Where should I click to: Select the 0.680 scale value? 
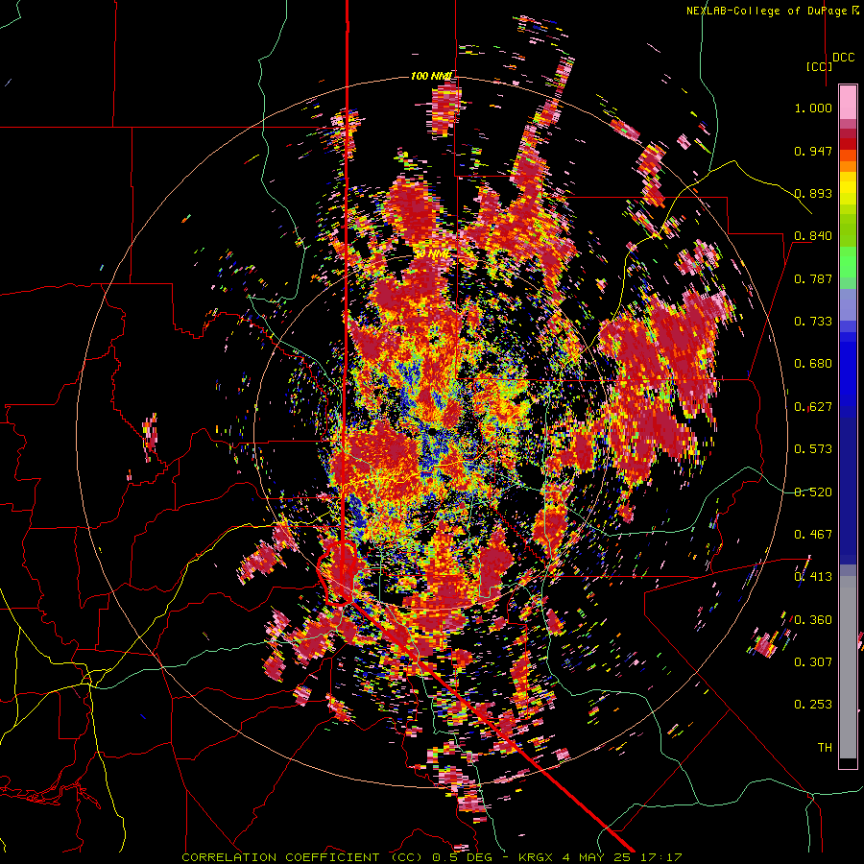(x=813, y=364)
